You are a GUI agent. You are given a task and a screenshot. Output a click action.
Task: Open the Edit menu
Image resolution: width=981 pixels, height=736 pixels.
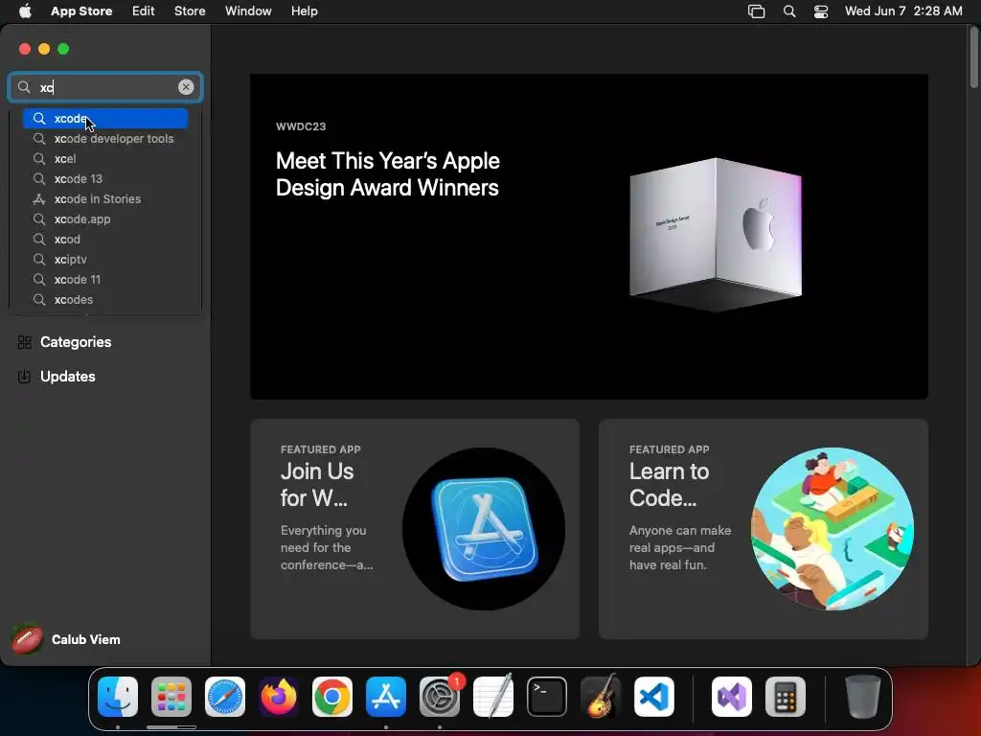click(144, 11)
